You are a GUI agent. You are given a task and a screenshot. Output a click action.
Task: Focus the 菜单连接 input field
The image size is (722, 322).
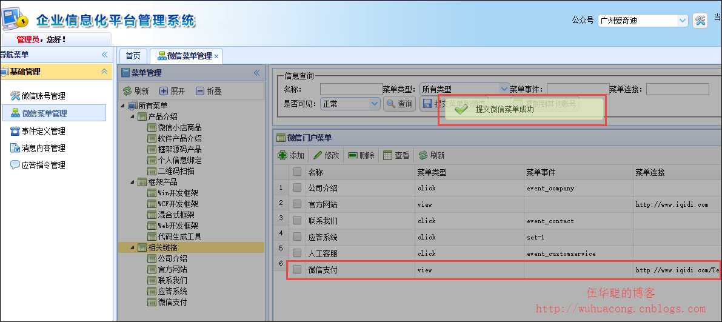tap(678, 89)
